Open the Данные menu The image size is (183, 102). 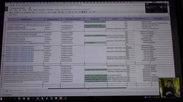(35, 10)
